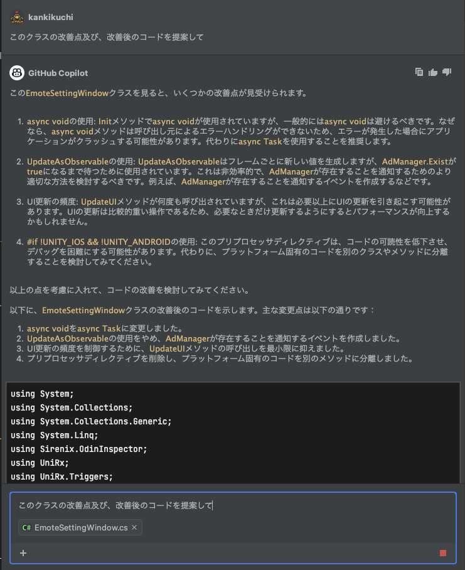Click 'AdManager.Exist' highlighted text

(415, 161)
